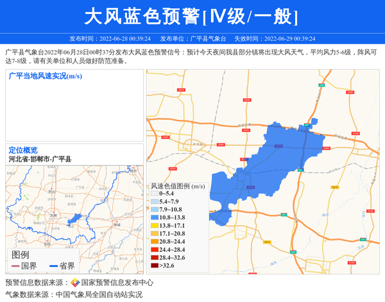Image resolution: width=385 pixels, height=302 pixels.
Task: Click the 0~5.4 legend range text
Action: point(166,194)
